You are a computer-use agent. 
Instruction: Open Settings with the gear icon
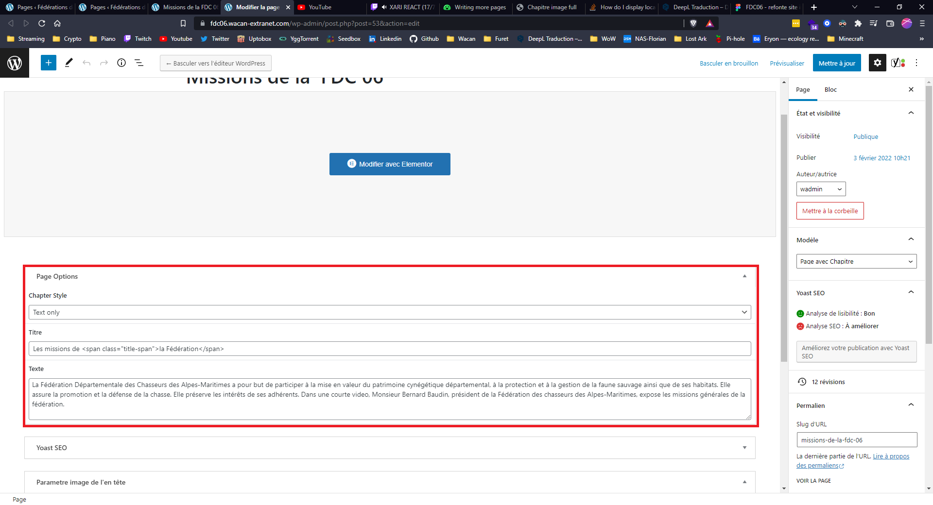(877, 63)
